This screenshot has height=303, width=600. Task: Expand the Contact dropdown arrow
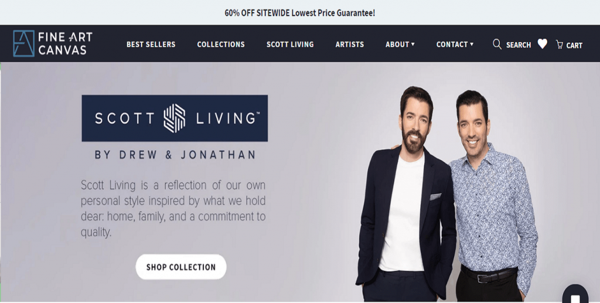[472, 45]
